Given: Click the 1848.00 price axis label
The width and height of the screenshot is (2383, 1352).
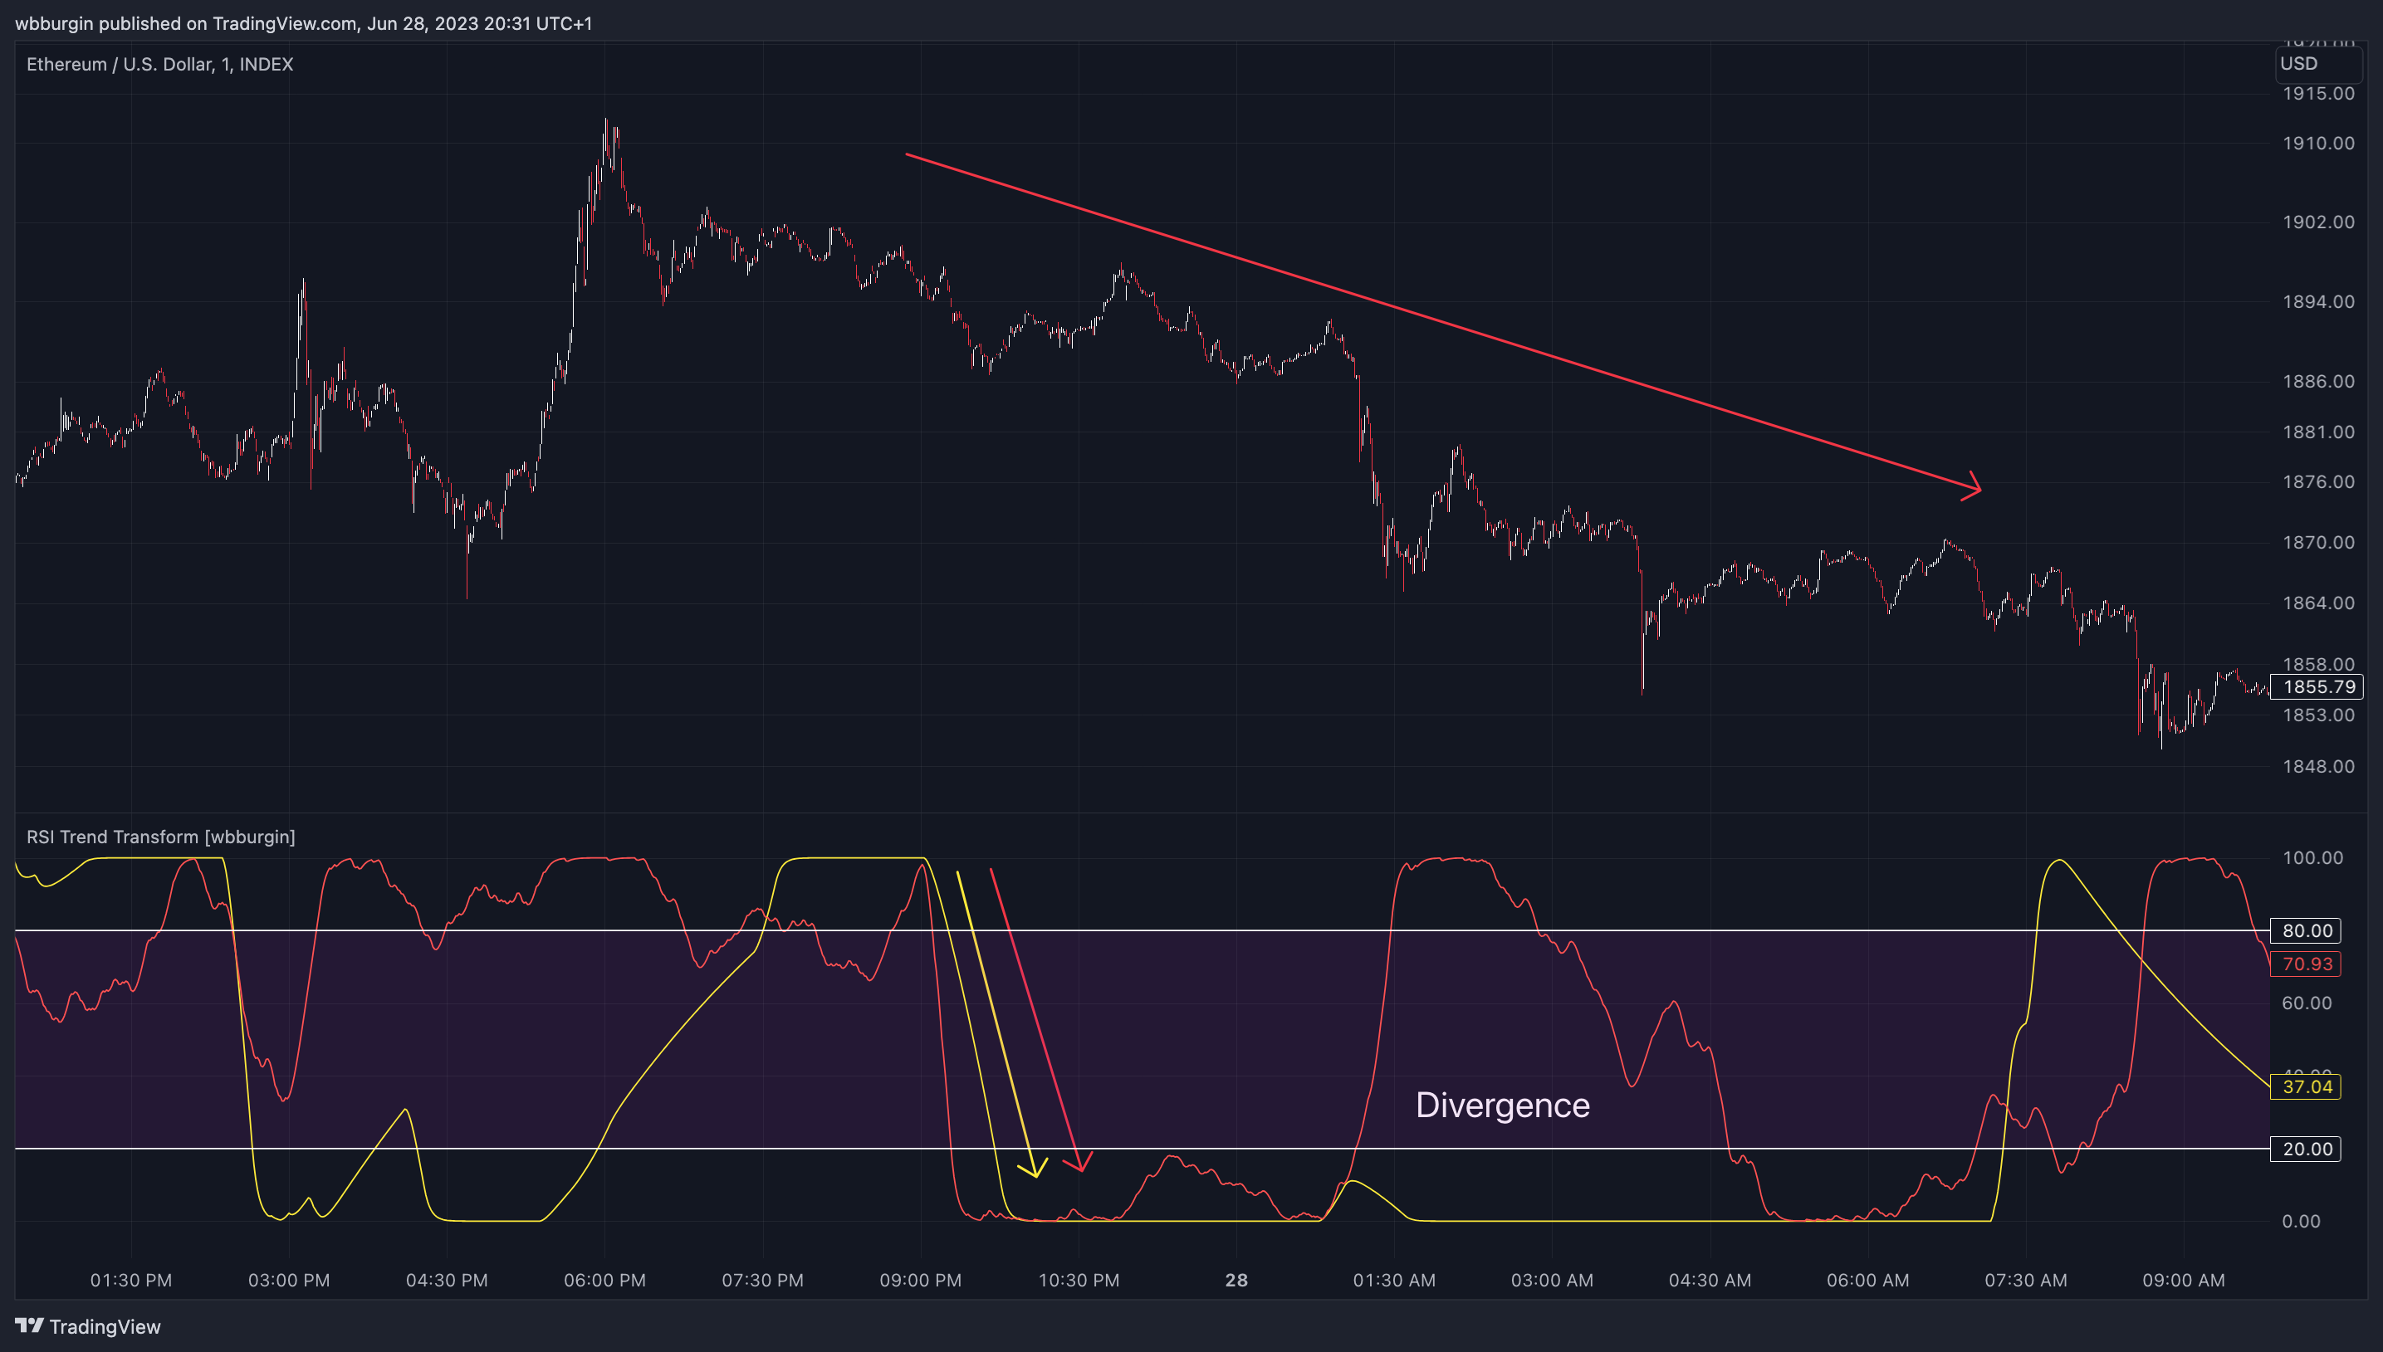Looking at the screenshot, I should tap(2318, 766).
